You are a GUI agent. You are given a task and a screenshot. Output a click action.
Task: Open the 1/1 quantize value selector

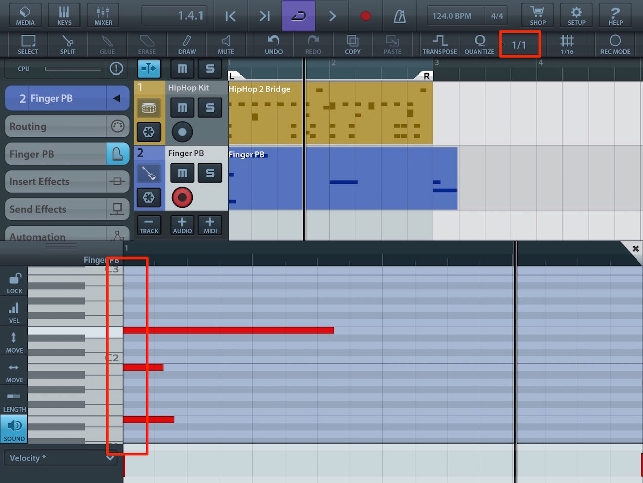click(520, 45)
